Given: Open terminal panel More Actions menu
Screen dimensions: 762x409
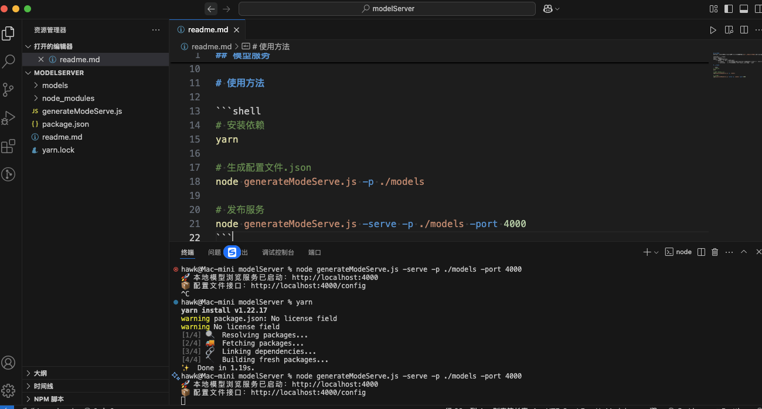Looking at the screenshot, I should coord(729,252).
